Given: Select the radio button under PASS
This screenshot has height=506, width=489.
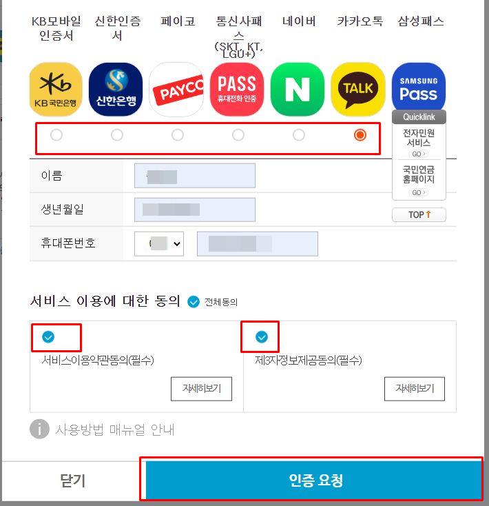Looking at the screenshot, I should point(238,135).
